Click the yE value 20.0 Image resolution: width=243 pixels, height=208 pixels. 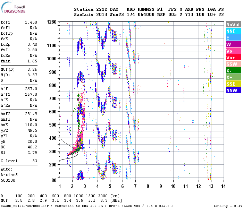point(32,141)
